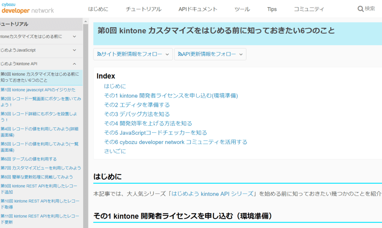
Task: Click the cybozu developer network logo
Action: pyautogui.click(x=28, y=8)
